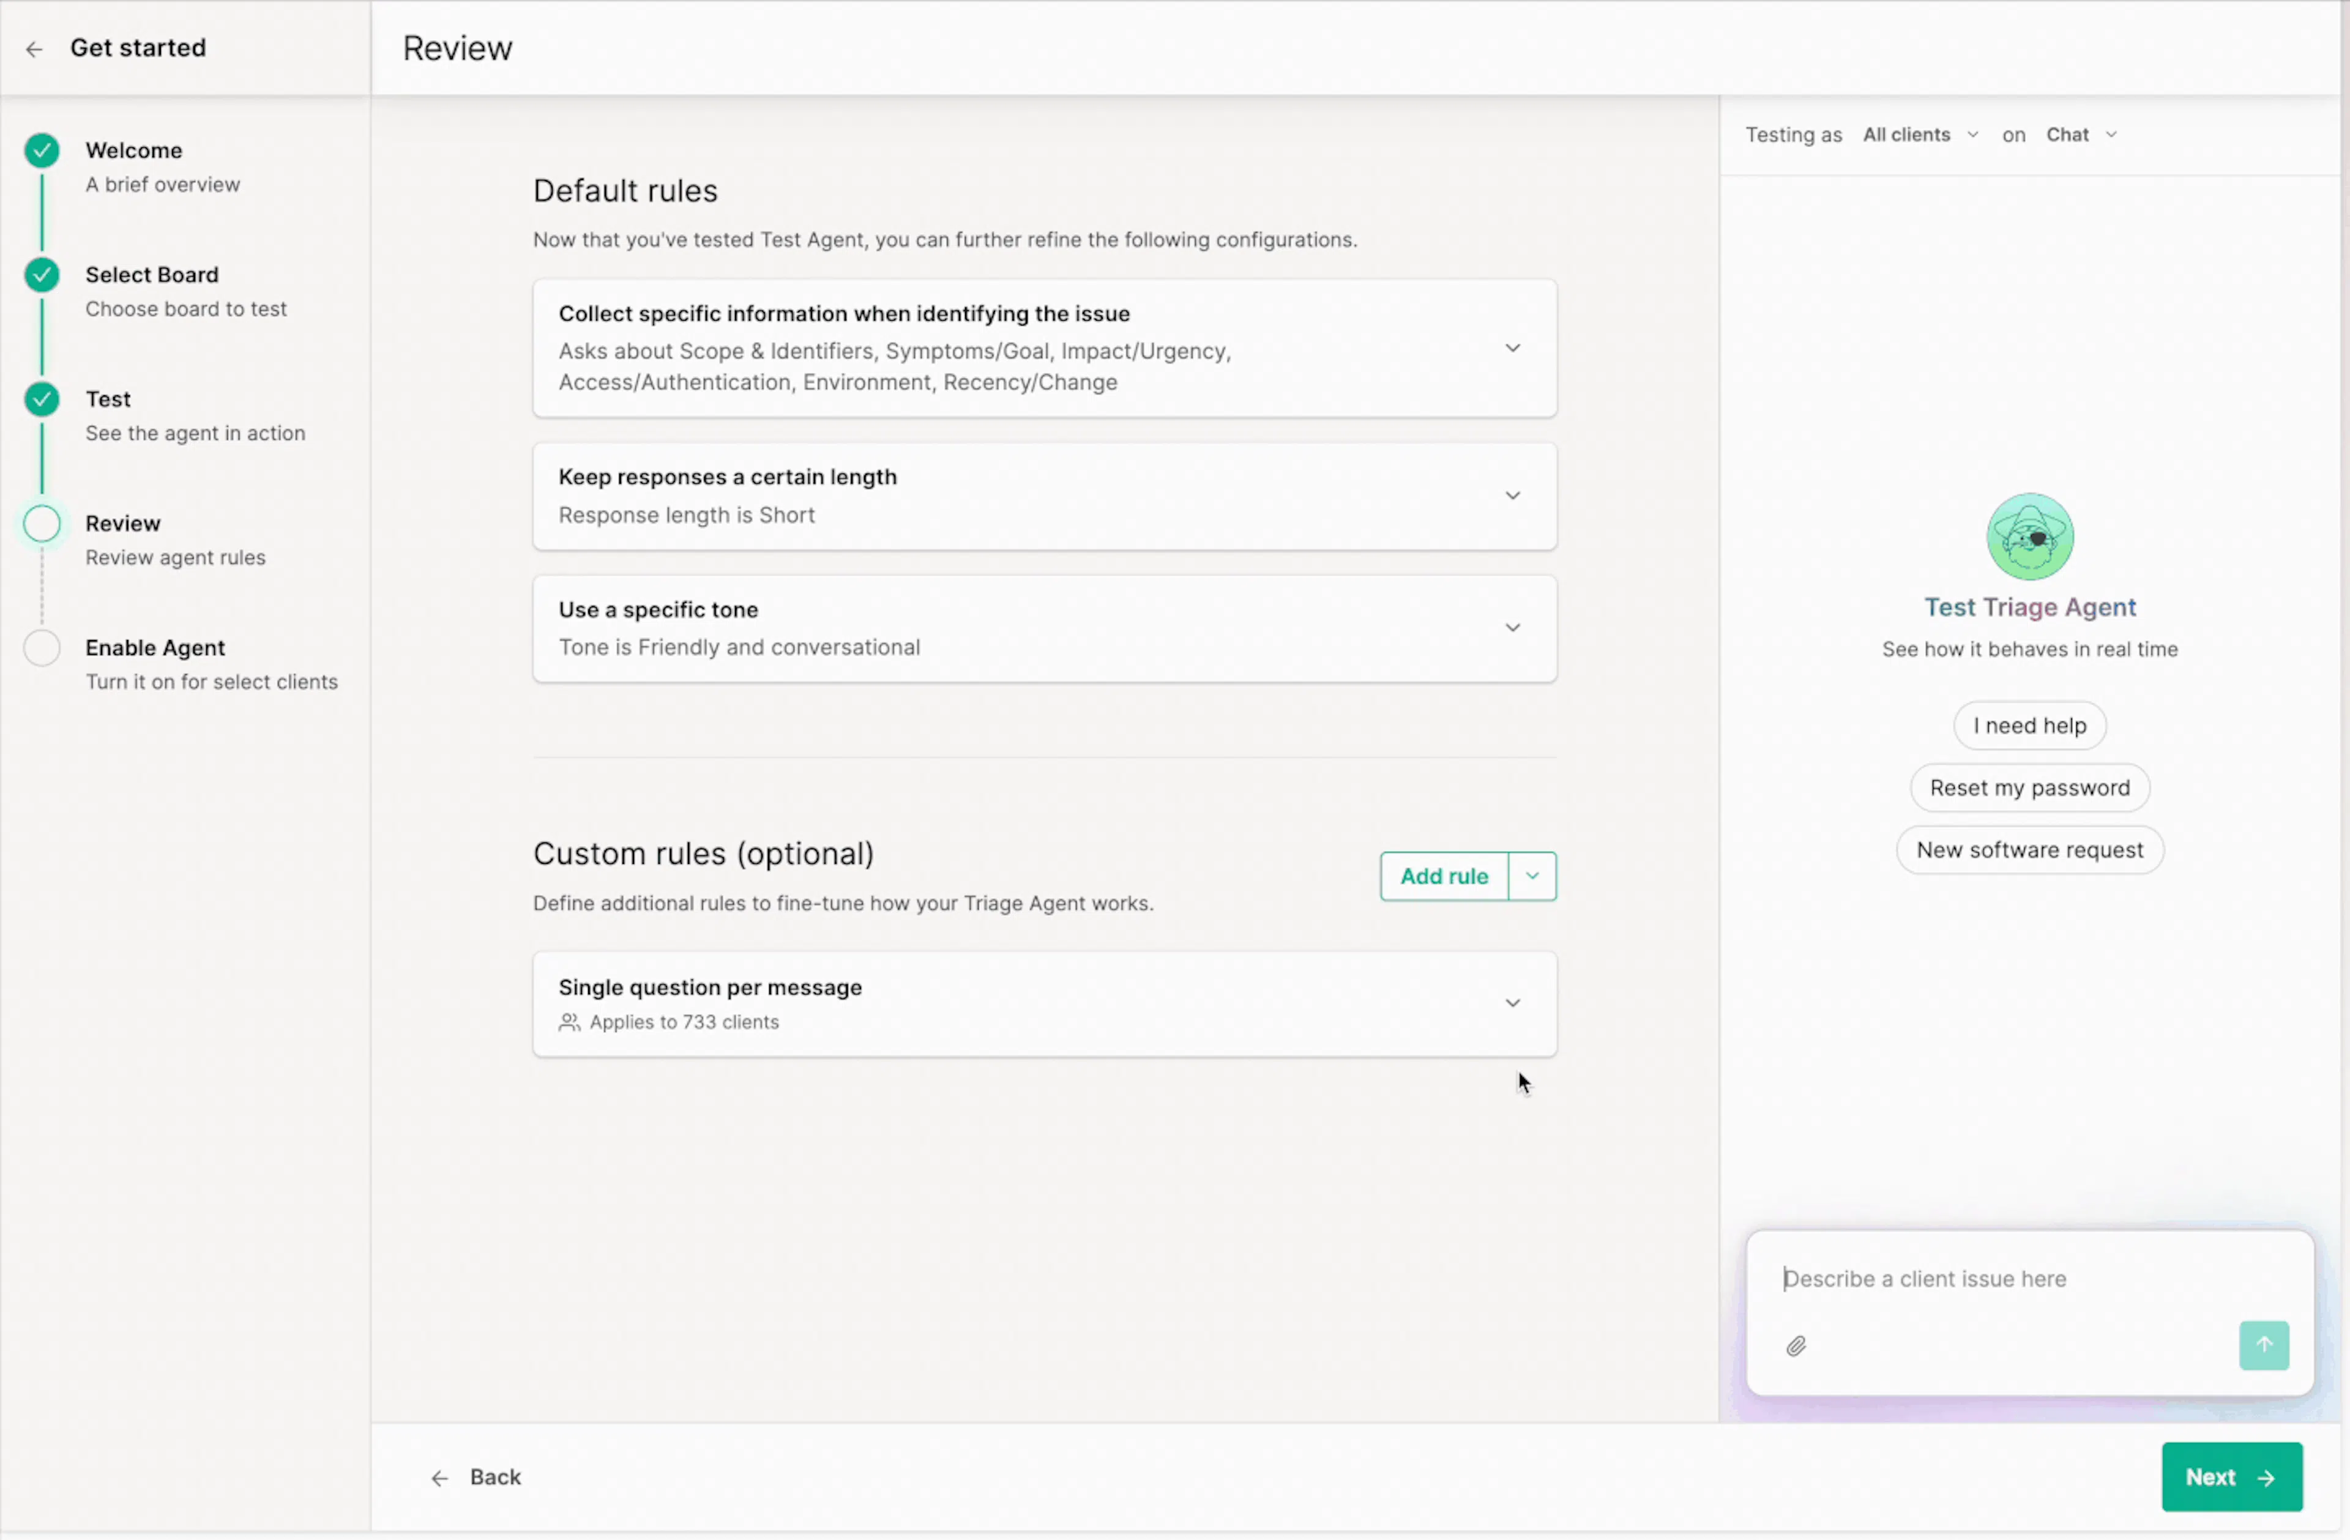
Task: Click the back arrow beside Get started
Action: (x=34, y=50)
